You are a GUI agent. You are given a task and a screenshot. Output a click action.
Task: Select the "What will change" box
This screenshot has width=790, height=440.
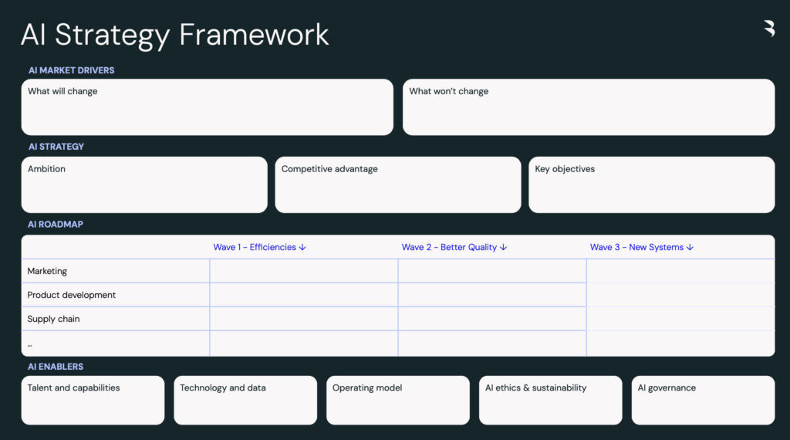point(207,107)
